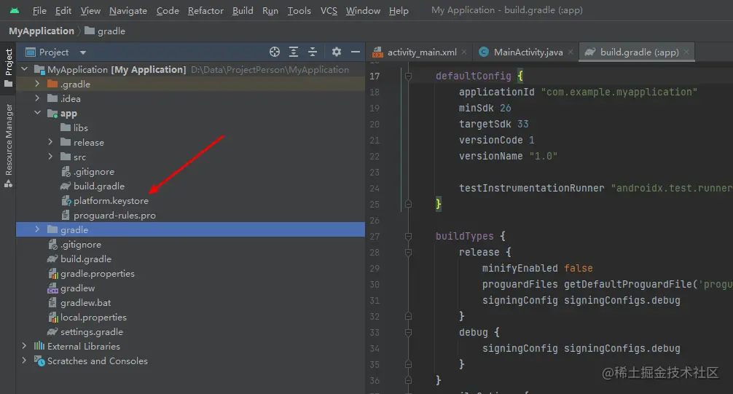This screenshot has height=394, width=733.
Task: Collapse the MyApplication root node
Action: pyautogui.click(x=24, y=69)
